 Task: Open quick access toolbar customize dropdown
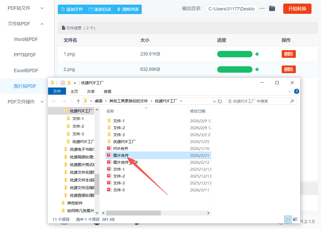click(x=75, y=83)
